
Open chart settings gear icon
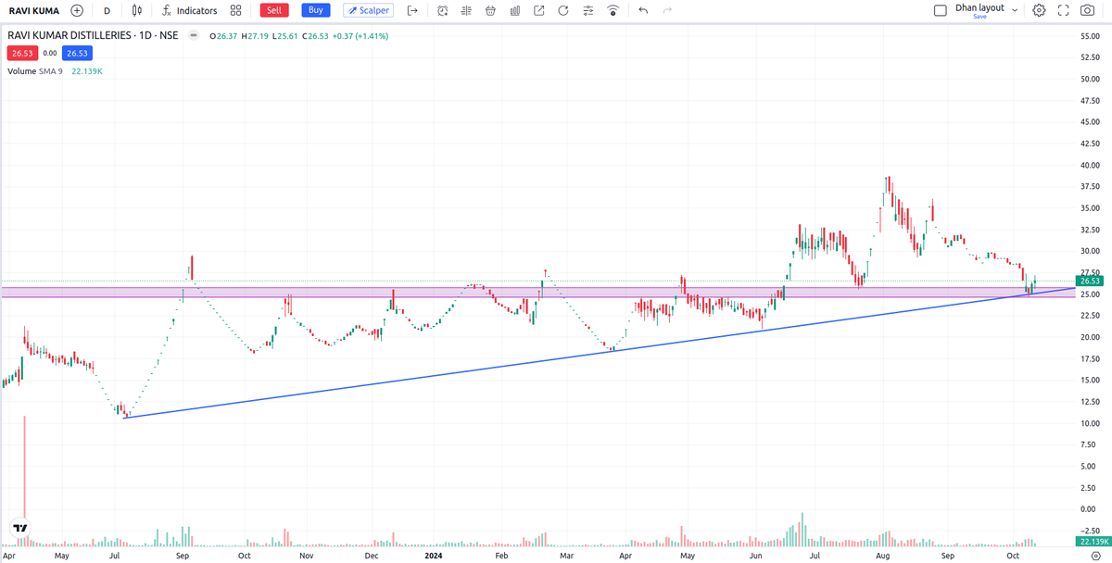point(1040,10)
